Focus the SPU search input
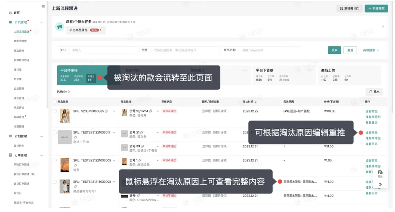The width and height of the screenshot is (395, 212). point(97,50)
